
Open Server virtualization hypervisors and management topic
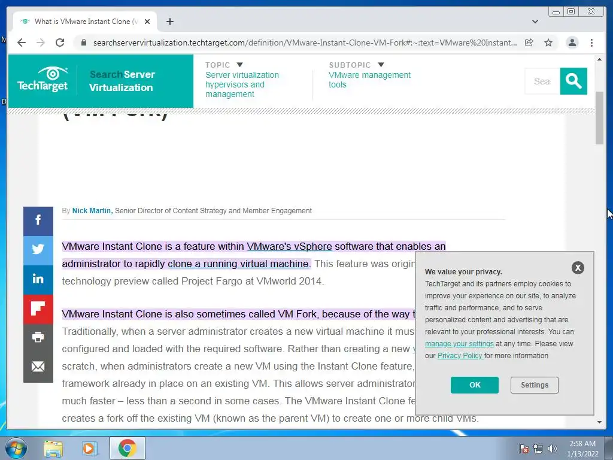point(242,84)
